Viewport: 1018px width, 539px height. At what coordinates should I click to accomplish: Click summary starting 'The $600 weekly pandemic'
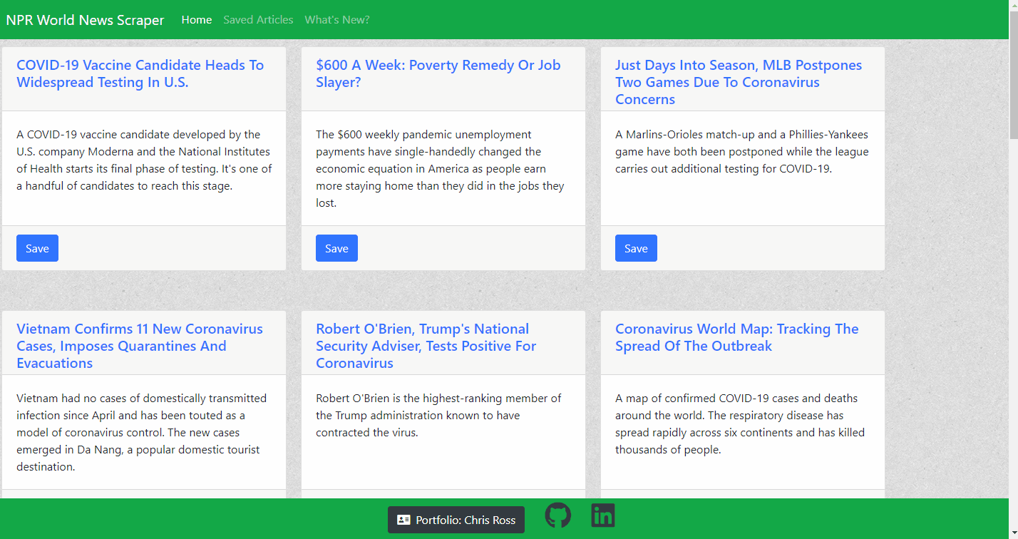pyautogui.click(x=440, y=169)
